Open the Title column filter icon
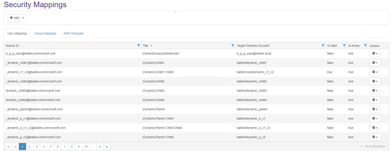Image resolution: width=392 pixels, height=151 pixels. click(233, 46)
